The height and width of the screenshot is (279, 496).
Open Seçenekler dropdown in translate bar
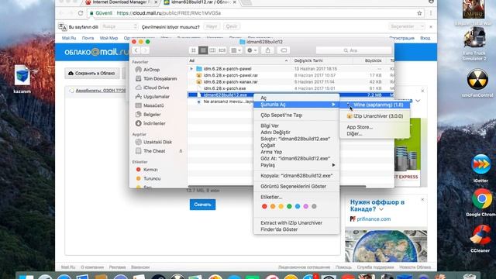(x=406, y=26)
